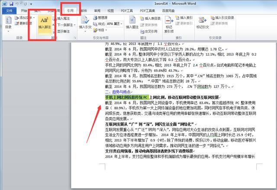This screenshot has width=277, height=190.
Task: Open the 插入引文 (Insert Citation) dropdown
Action: [x=85, y=25]
